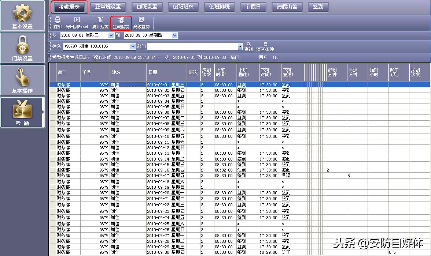
Task: Click the 导出到Excel export icon
Action: tap(75, 23)
